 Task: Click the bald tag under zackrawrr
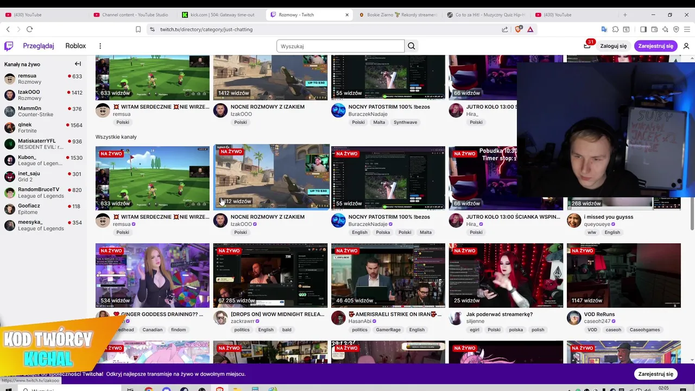click(x=287, y=330)
